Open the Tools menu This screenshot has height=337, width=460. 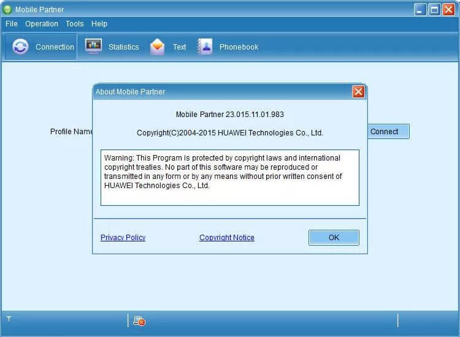pyautogui.click(x=74, y=24)
